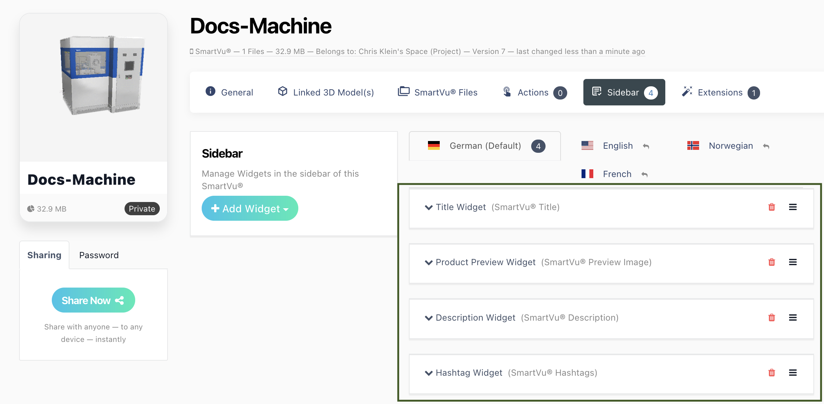The height and width of the screenshot is (404, 824).
Task: Switch to Linked 3D Model(s) tab
Action: tap(326, 92)
